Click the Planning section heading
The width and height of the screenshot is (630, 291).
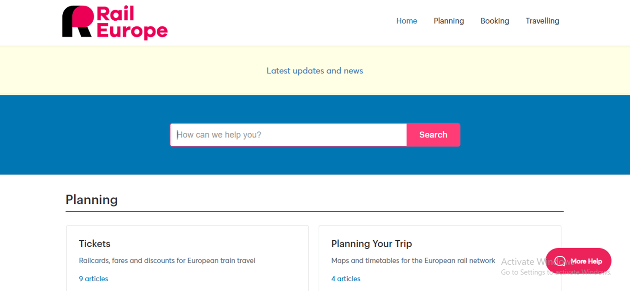coord(91,199)
